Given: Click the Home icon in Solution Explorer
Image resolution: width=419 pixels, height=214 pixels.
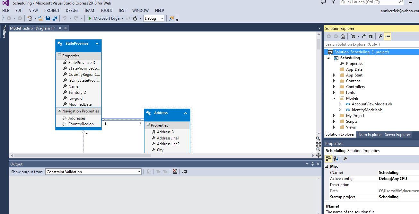Looking at the screenshot, I should pos(343,36).
